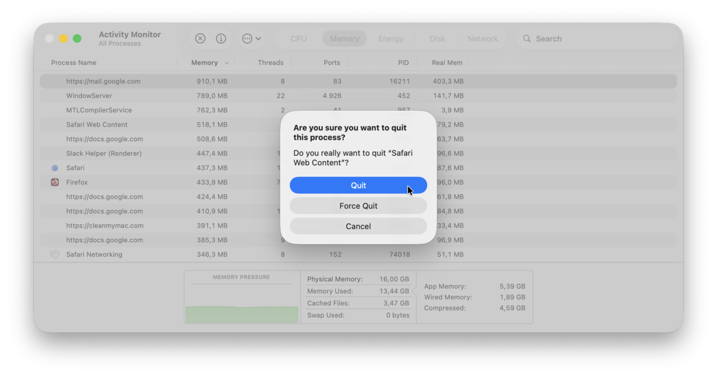Click the Safari app icon in the list

[x=54, y=168]
